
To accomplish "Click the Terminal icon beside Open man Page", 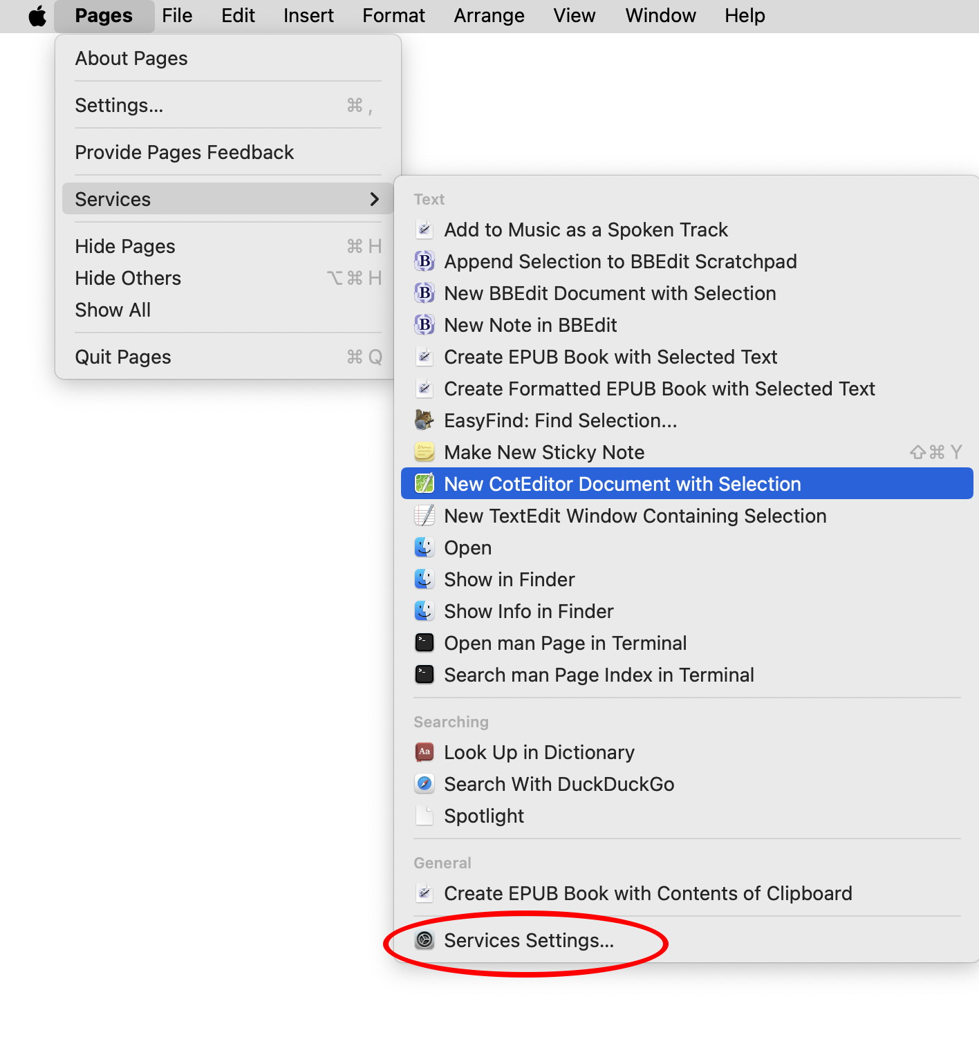I will point(425,643).
